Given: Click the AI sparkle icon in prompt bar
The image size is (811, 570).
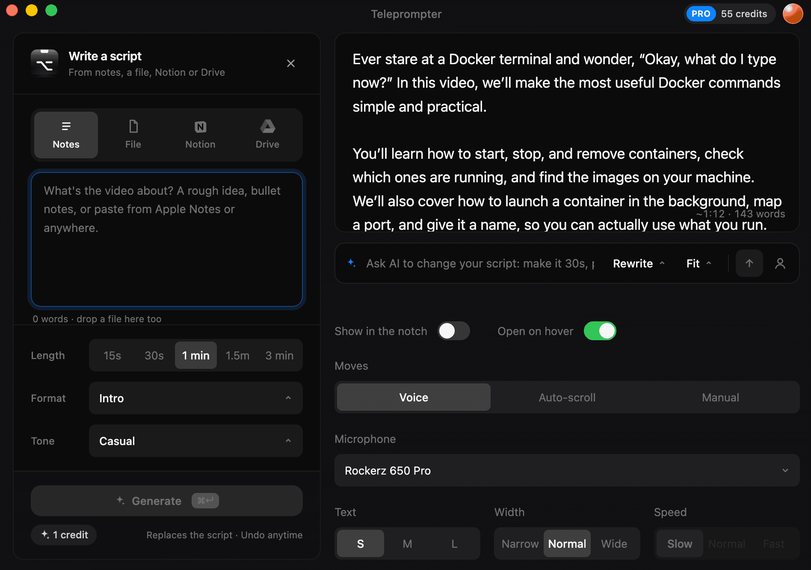Looking at the screenshot, I should coord(352,263).
